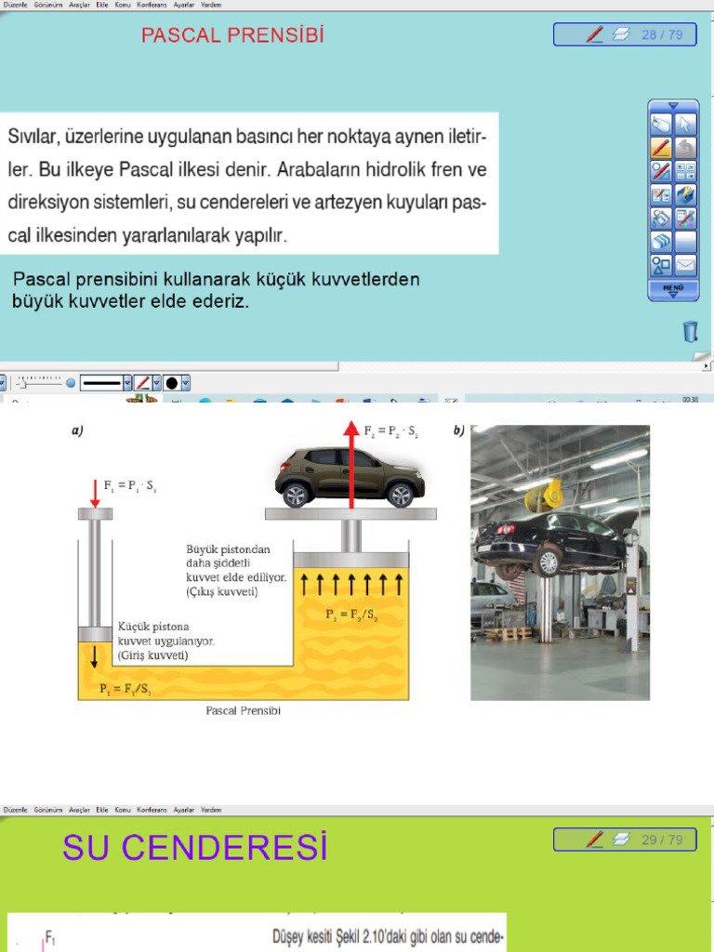
Task: Click the black circle fill color swatch
Action: point(172,383)
